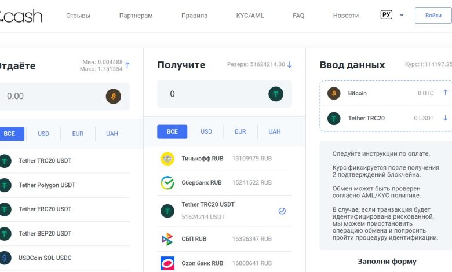Select the EUR currency tab under Получите

(240, 132)
